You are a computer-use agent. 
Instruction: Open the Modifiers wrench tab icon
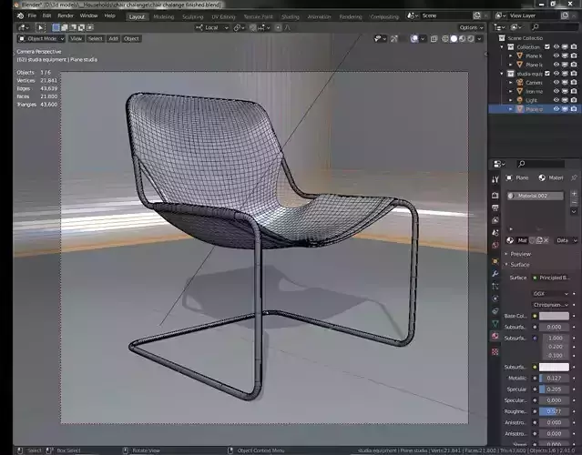point(495,274)
